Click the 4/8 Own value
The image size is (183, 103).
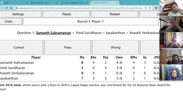(x=119, y=63)
